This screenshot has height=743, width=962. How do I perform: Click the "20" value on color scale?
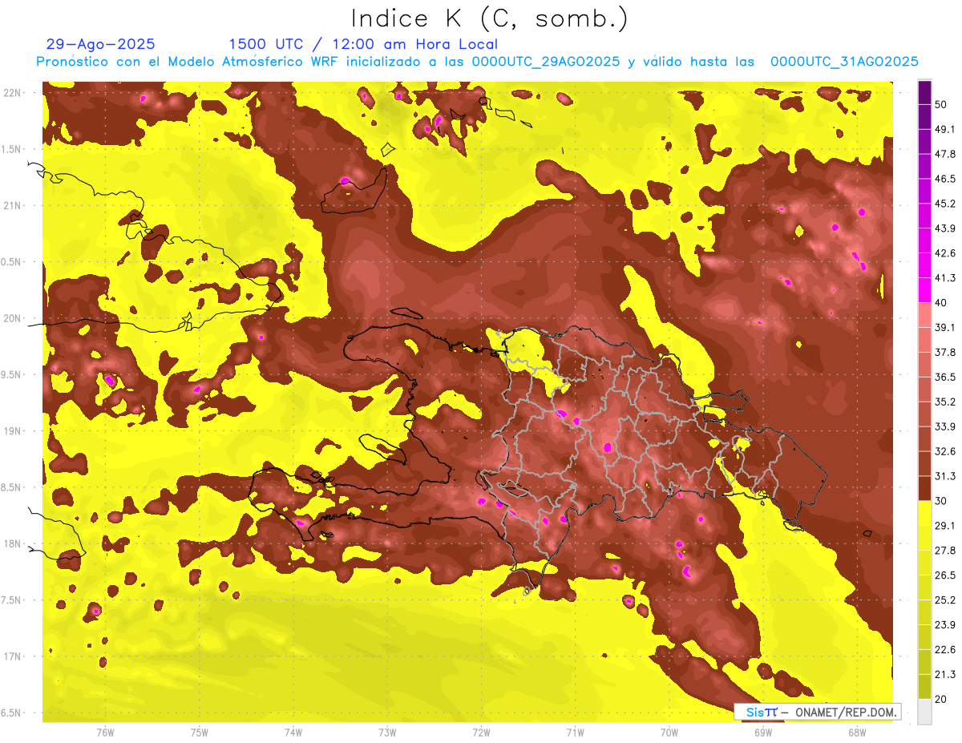click(x=940, y=699)
